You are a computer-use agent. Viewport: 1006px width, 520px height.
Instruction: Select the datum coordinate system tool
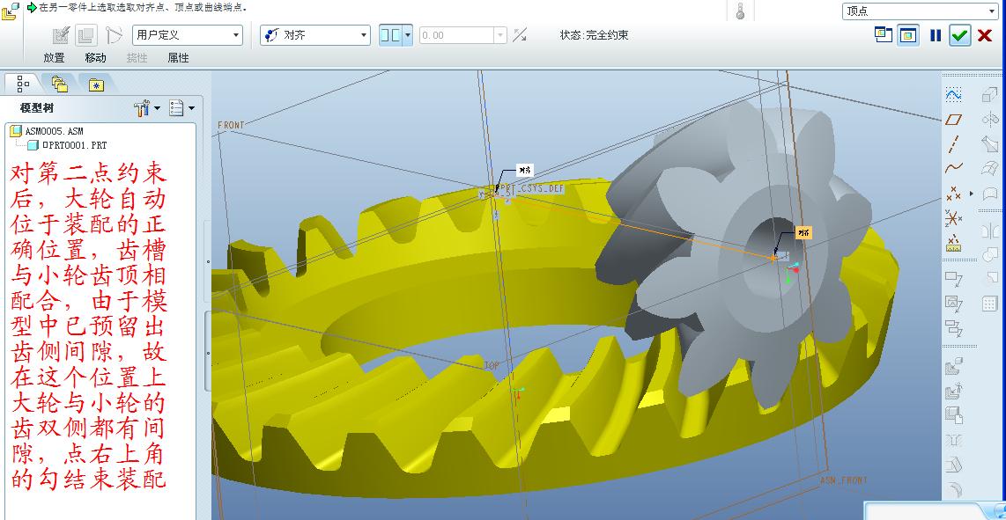pos(953,218)
